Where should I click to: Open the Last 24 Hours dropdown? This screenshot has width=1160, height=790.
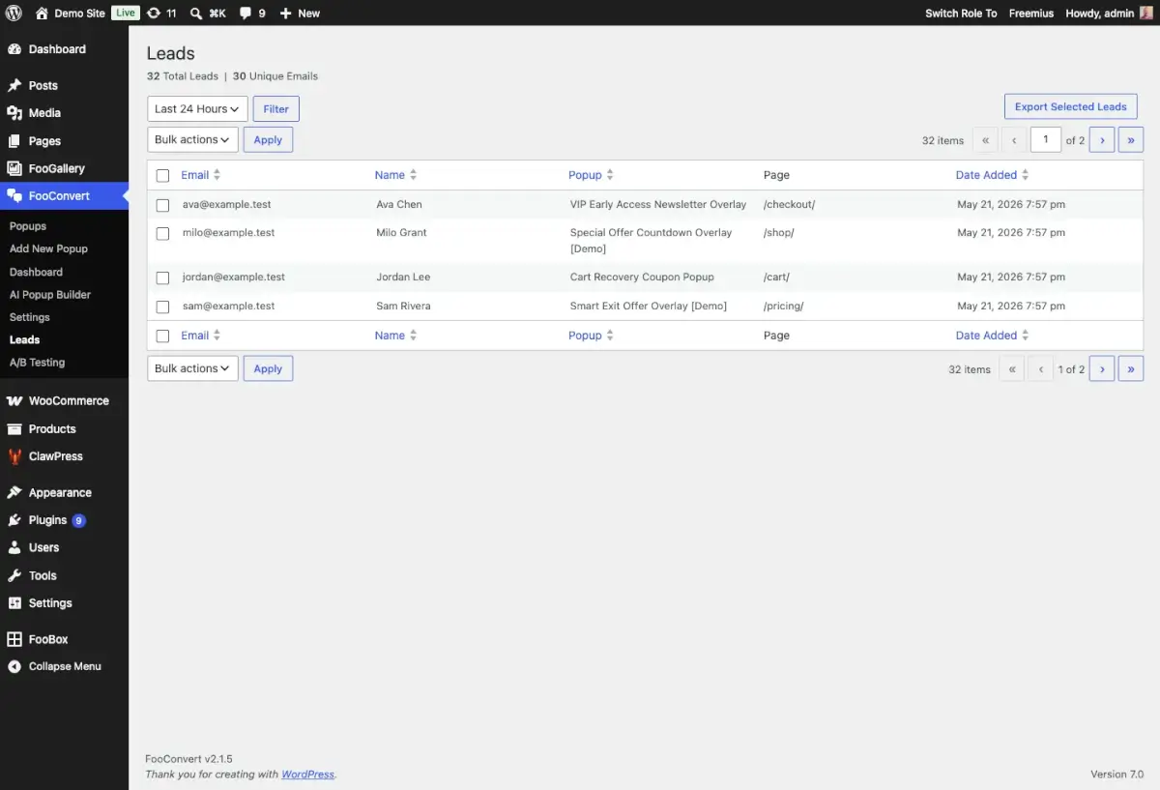point(197,109)
